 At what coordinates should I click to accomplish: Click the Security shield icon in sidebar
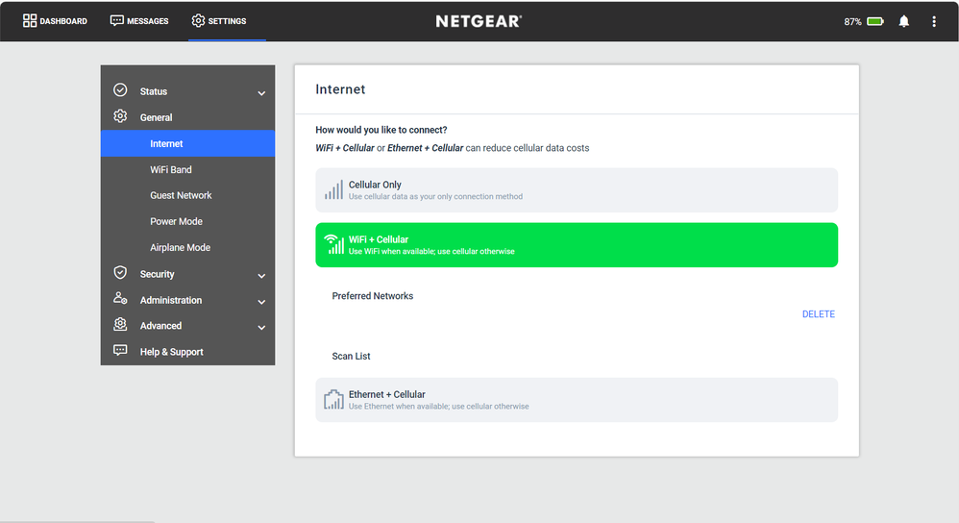120,273
